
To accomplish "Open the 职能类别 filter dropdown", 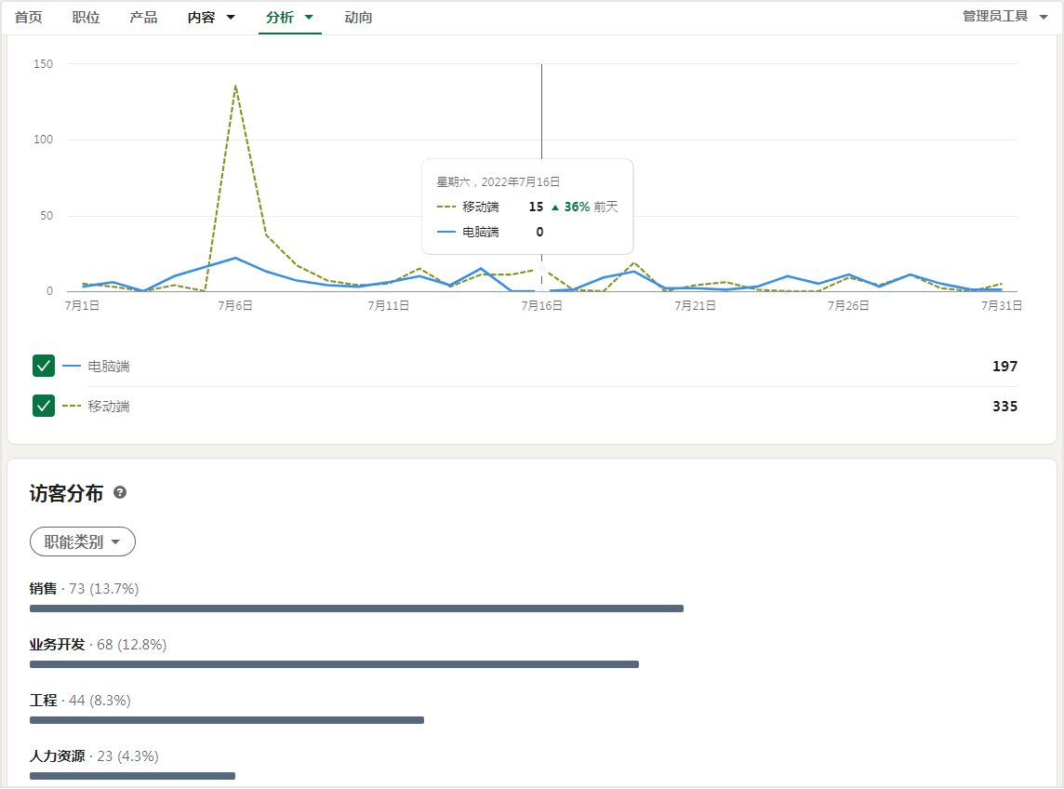I will [83, 542].
